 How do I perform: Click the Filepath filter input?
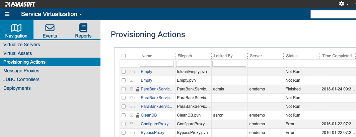[x=193, y=64]
